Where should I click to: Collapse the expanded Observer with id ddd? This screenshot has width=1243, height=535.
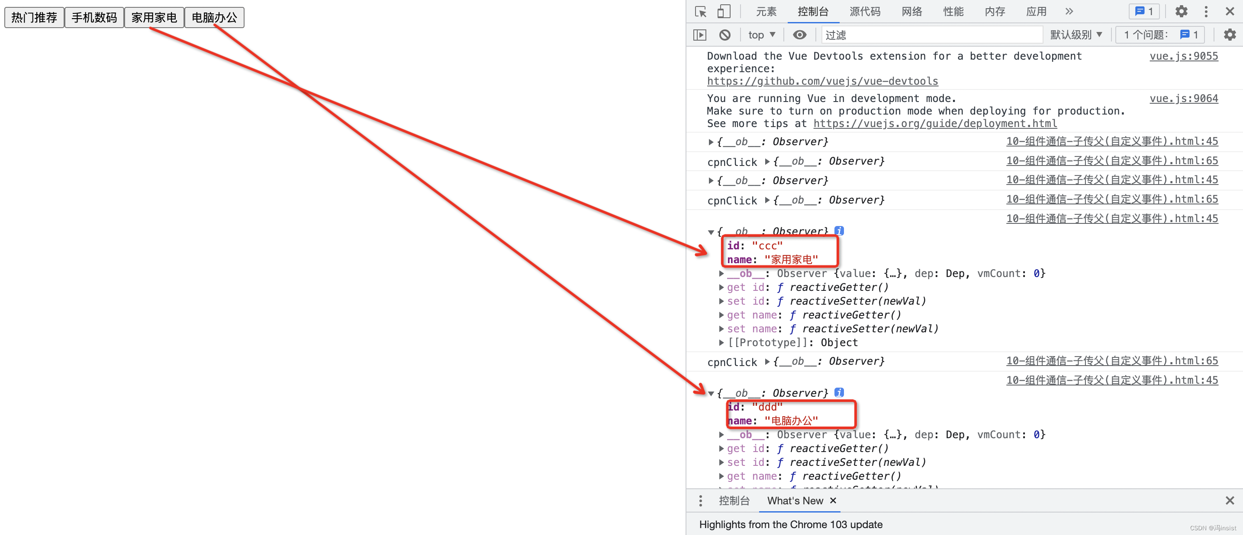click(x=711, y=393)
